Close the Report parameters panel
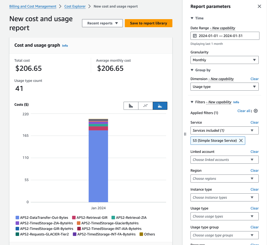 (x=259, y=7)
